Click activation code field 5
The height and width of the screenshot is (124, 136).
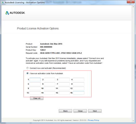[35, 84]
